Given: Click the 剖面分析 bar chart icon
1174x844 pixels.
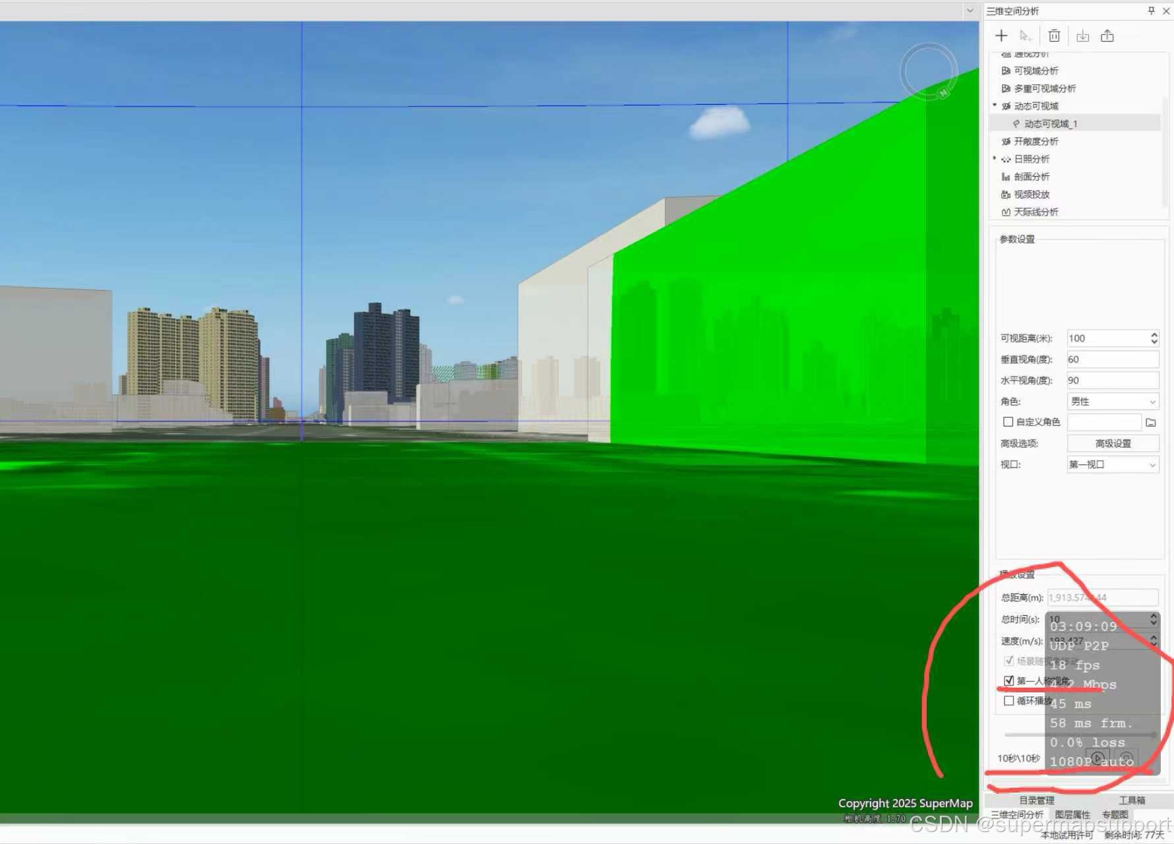Looking at the screenshot, I should tap(1006, 177).
